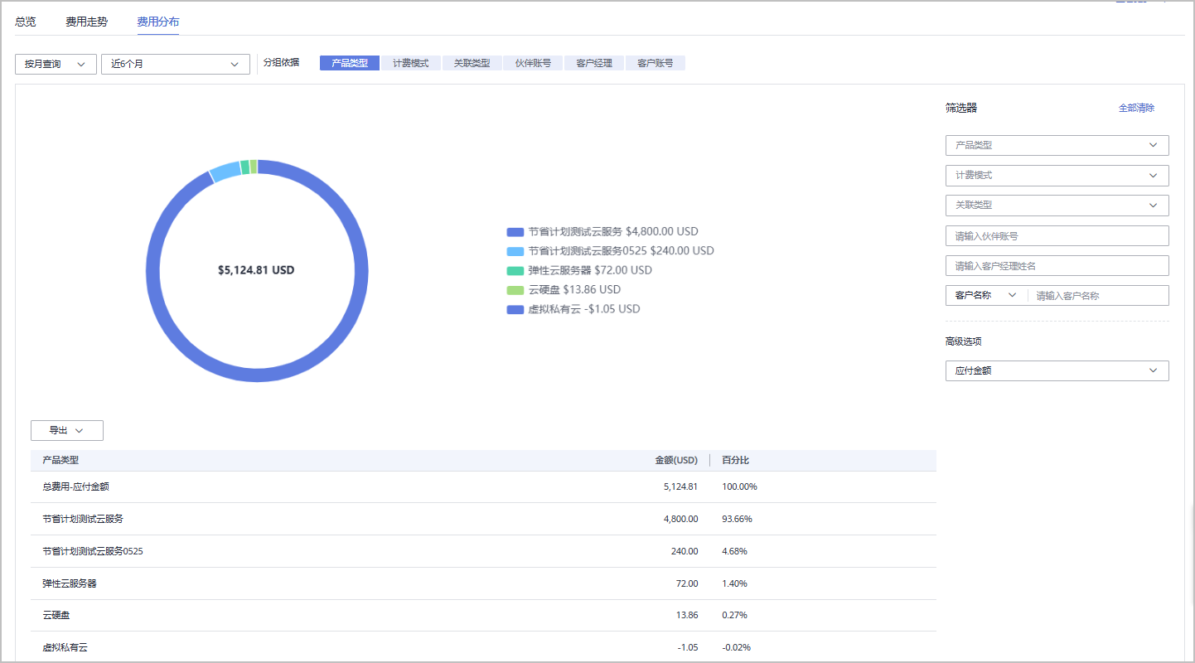The width and height of the screenshot is (1195, 663).
Task: Click the 导出 export button
Action: (x=66, y=430)
